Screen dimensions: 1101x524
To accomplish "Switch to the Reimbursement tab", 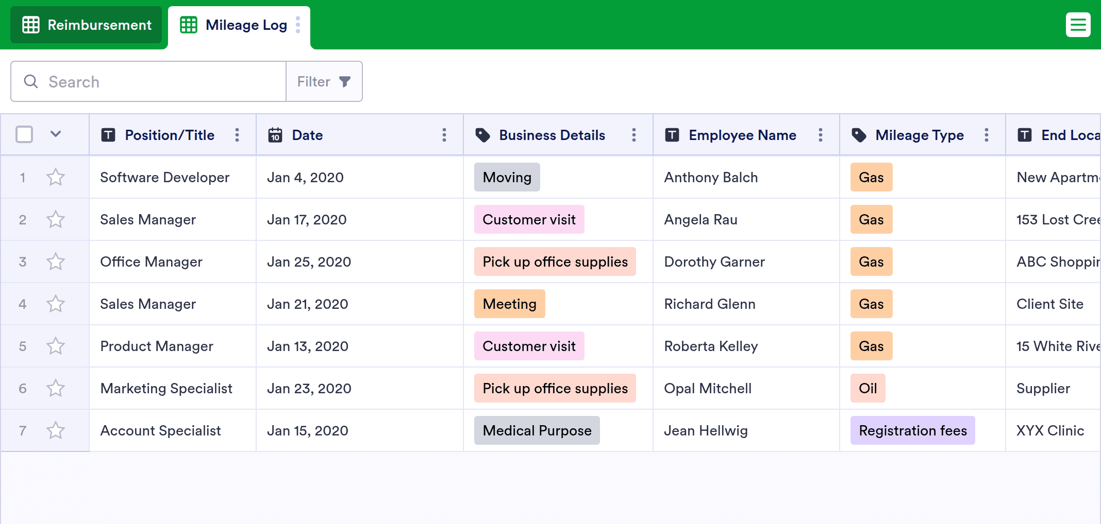I will 87,25.
